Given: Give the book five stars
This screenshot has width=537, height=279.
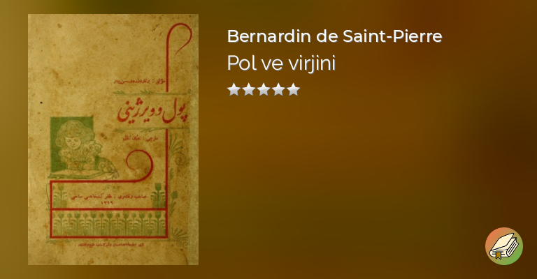Looking at the screenshot, I should pos(294,89).
